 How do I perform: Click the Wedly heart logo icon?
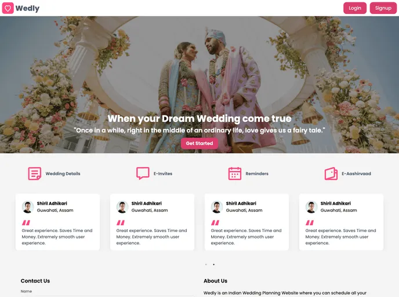(8, 8)
